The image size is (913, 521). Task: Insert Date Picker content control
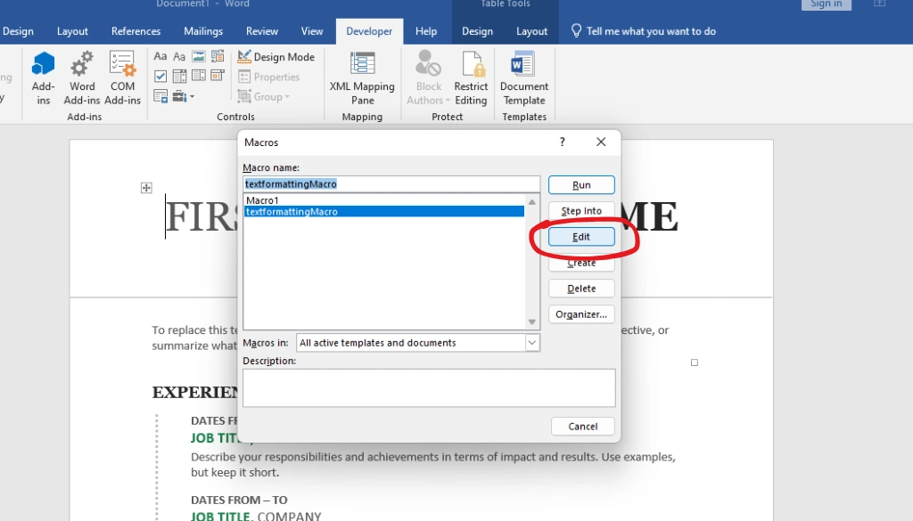pyautogui.click(x=218, y=77)
